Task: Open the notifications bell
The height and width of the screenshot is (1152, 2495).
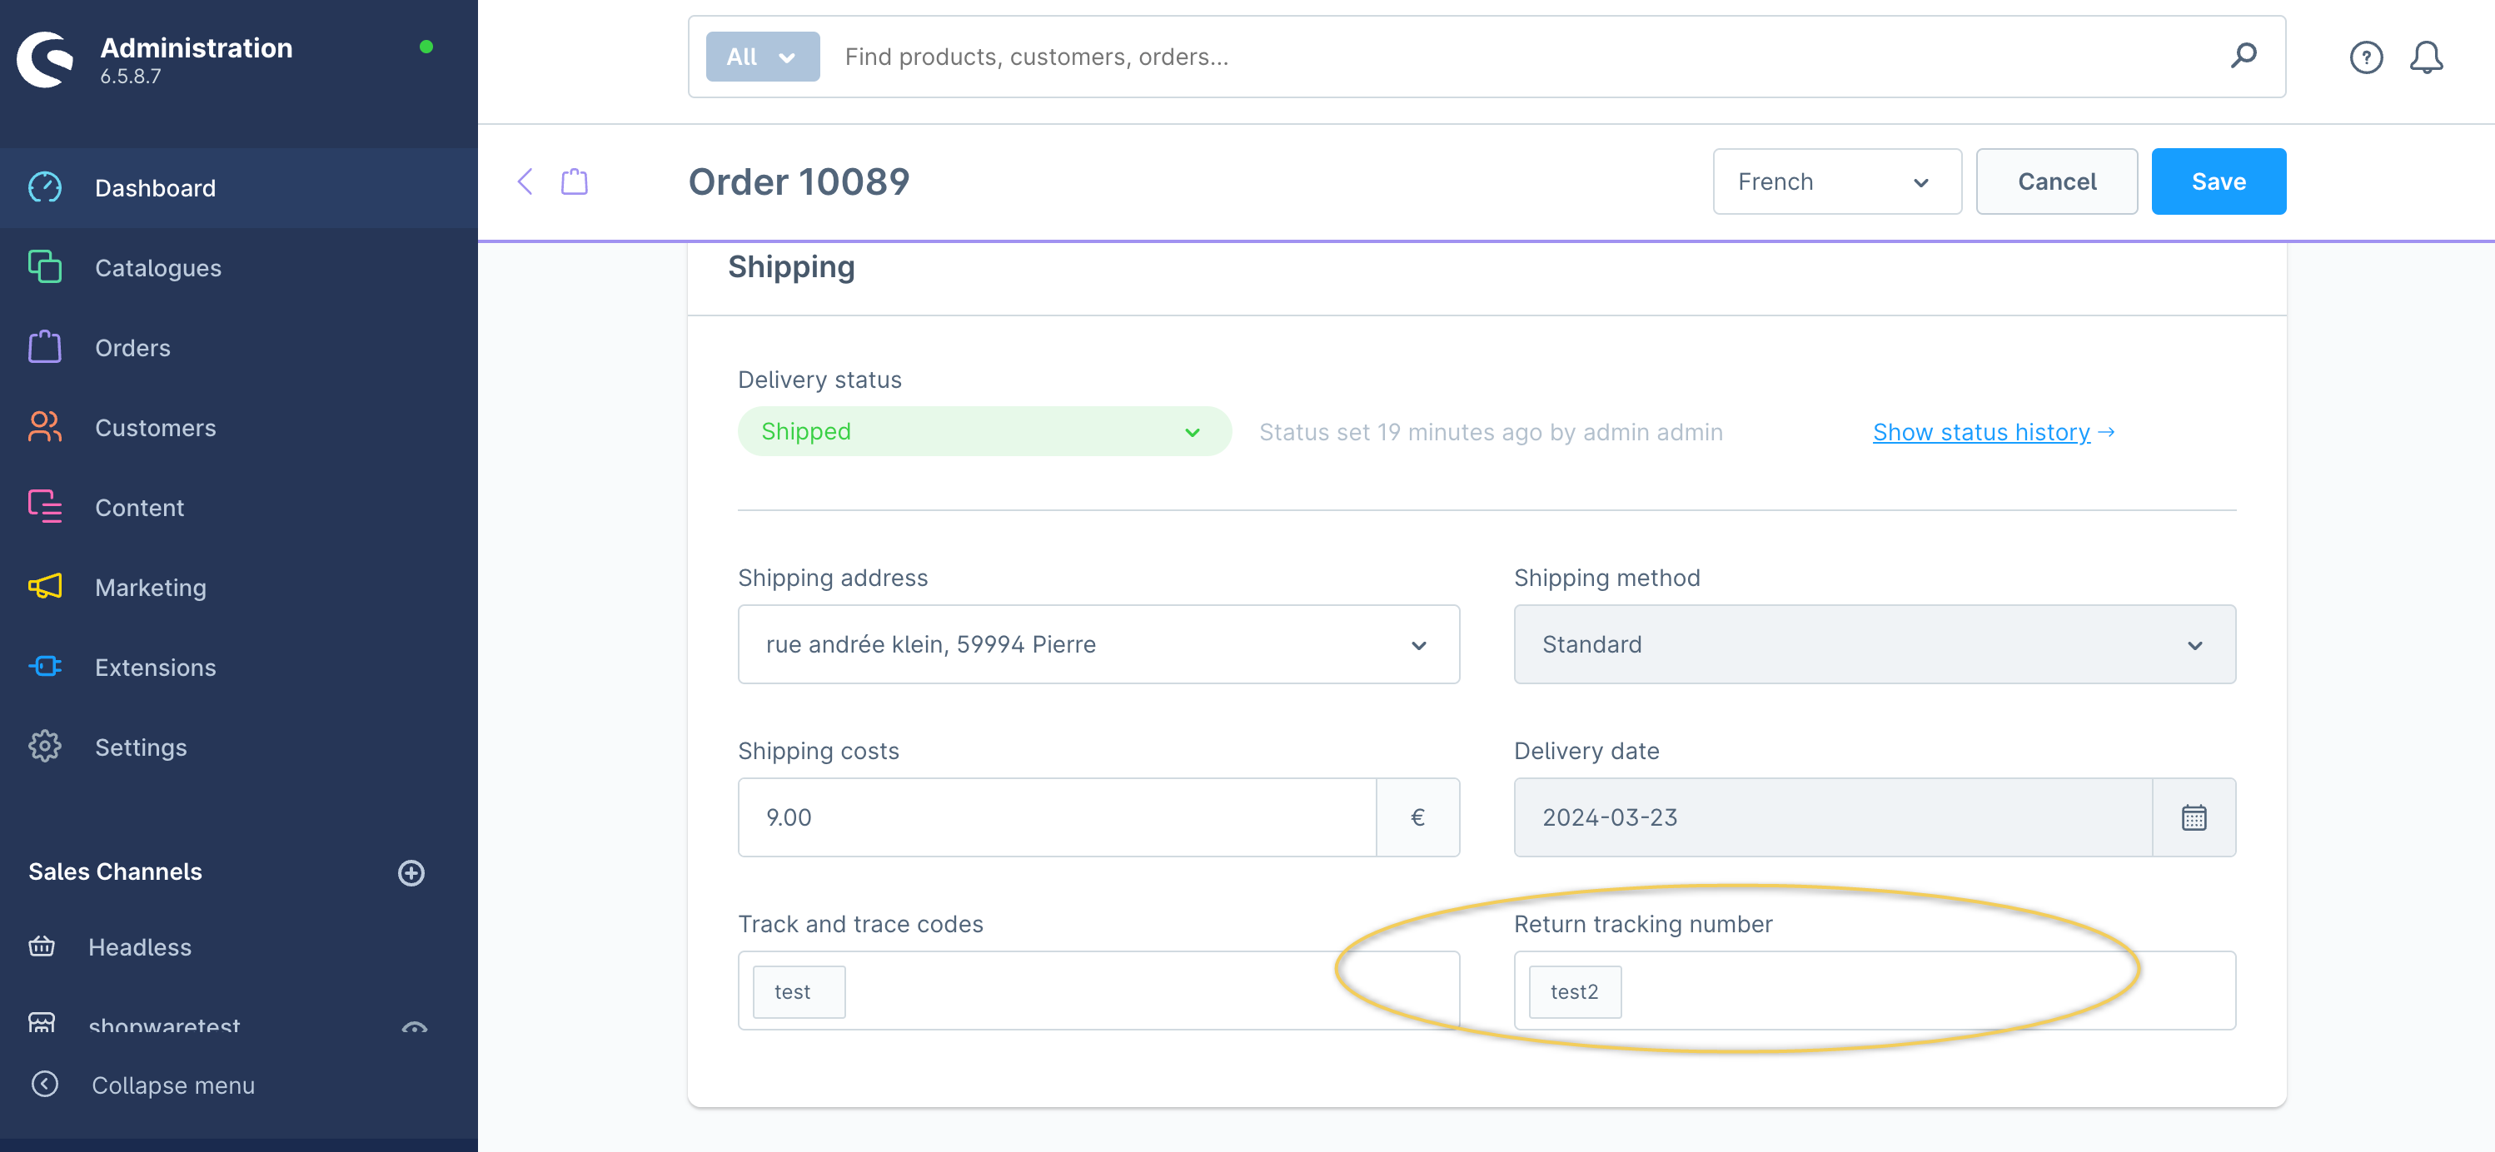Action: [2425, 57]
